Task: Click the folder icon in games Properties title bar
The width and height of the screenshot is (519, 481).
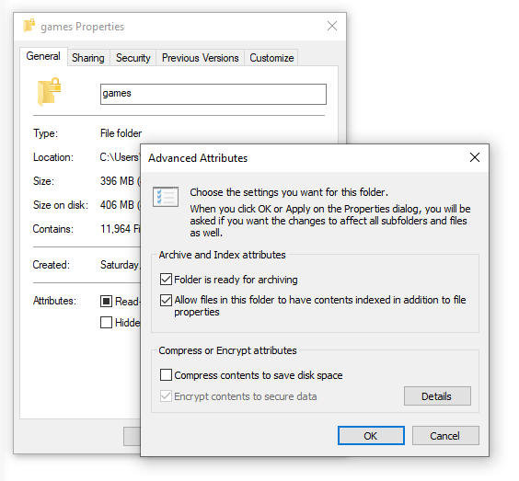Action: (x=29, y=26)
